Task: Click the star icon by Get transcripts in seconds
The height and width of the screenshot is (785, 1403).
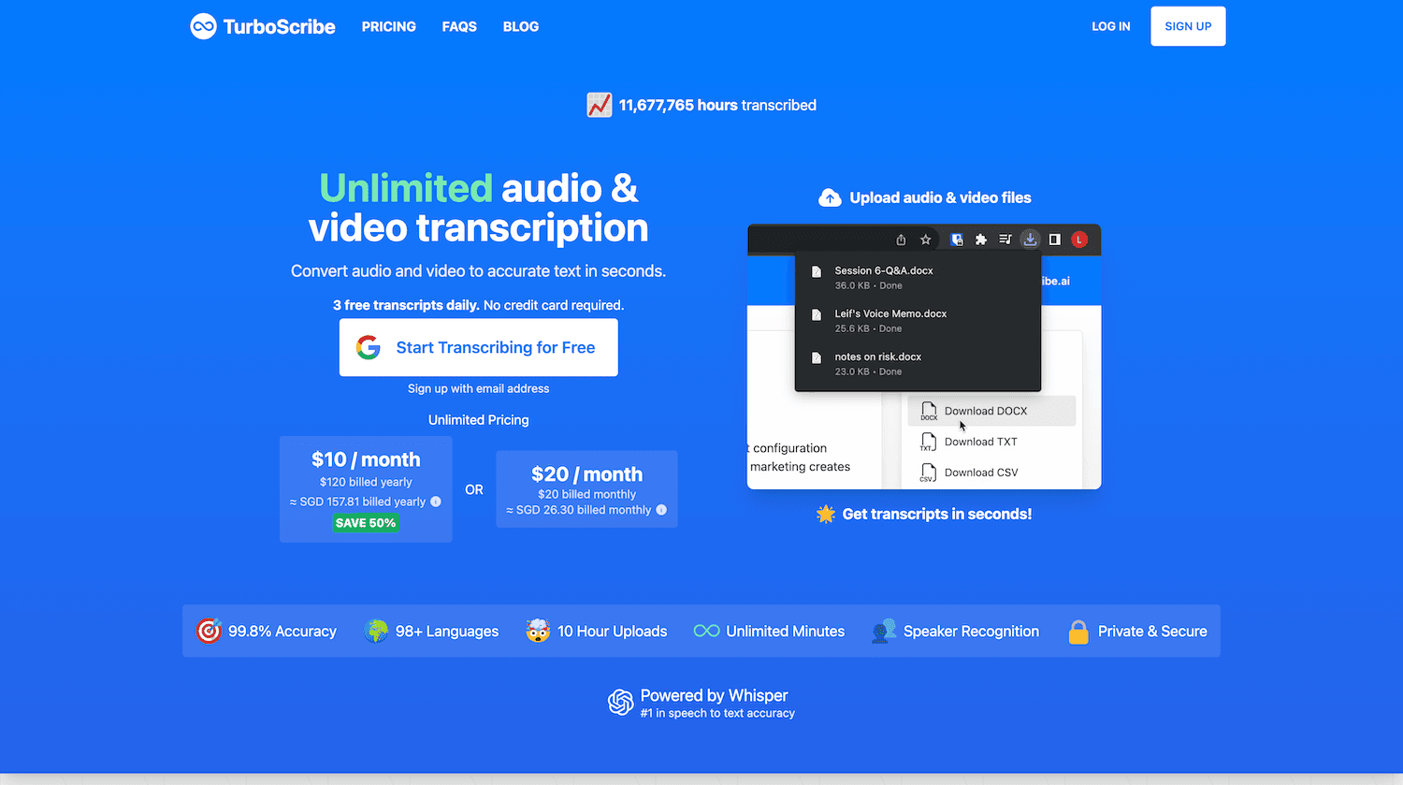Action: point(826,514)
